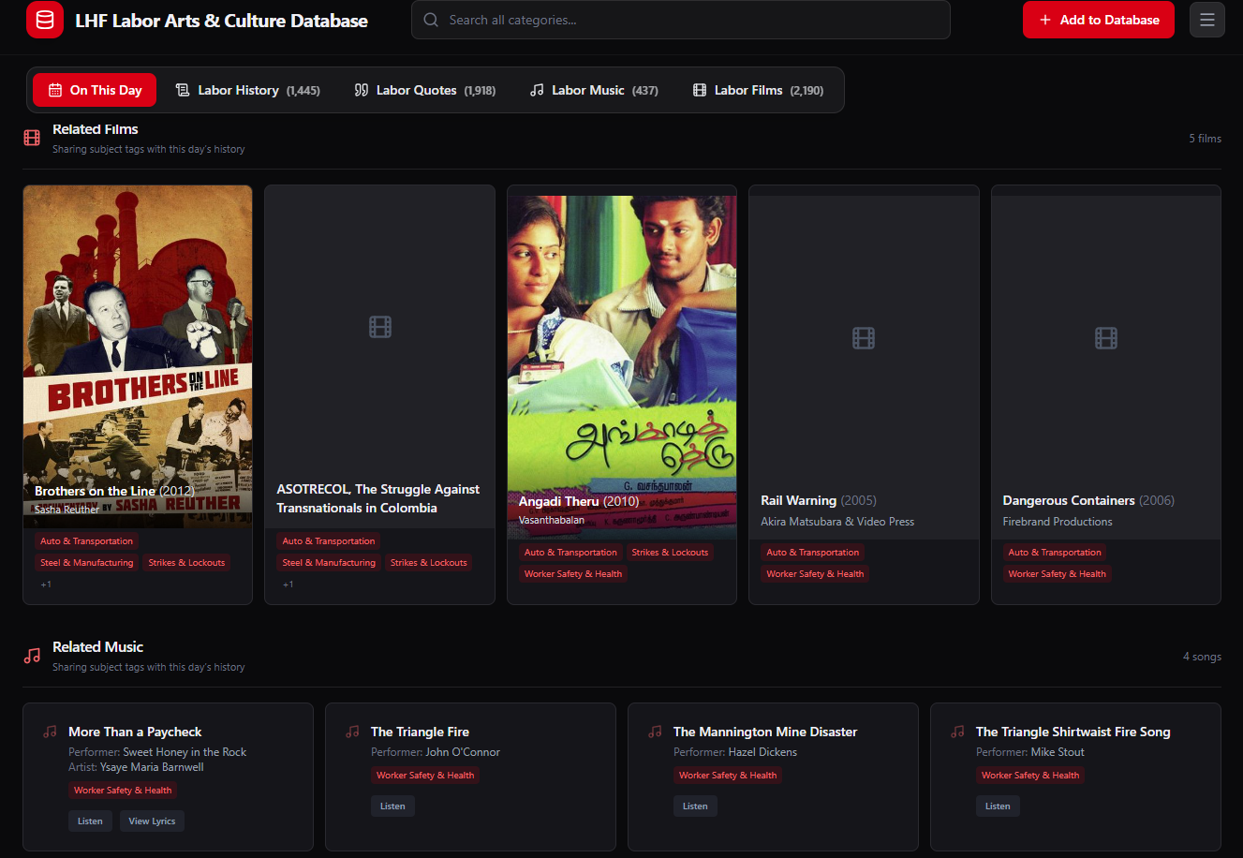
Task: Click the film reel icon beside Related Films
Action: (x=32, y=139)
